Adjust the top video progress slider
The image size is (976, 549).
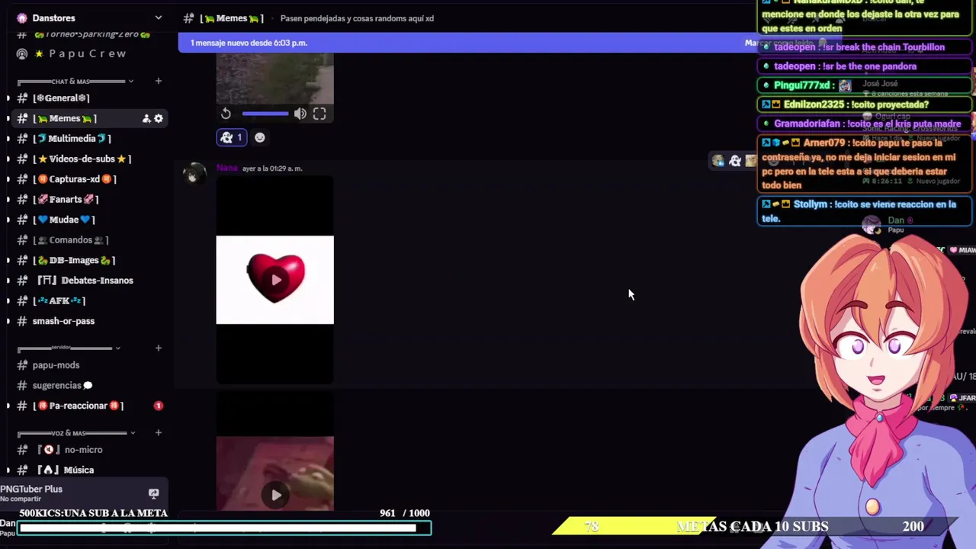[265, 114]
